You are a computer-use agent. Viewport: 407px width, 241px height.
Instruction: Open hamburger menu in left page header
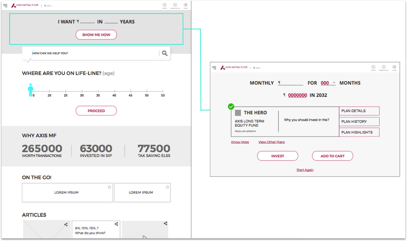tap(5, 6)
